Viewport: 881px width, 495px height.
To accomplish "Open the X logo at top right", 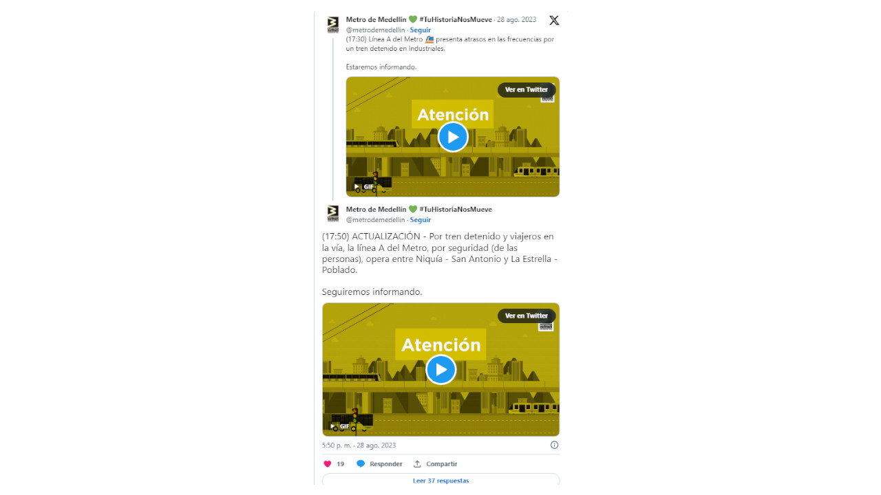I will pyautogui.click(x=554, y=21).
